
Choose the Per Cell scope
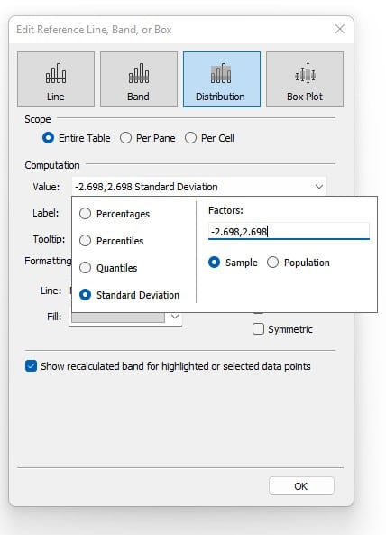190,138
